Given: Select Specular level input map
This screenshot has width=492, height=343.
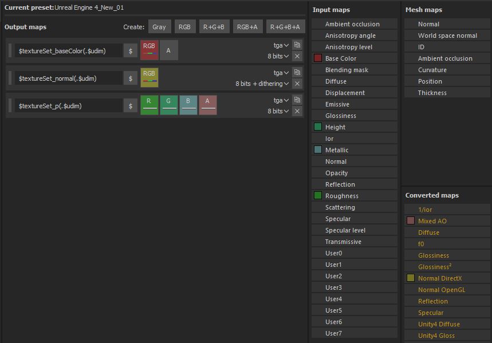Looking at the screenshot, I should pyautogui.click(x=355, y=230).
